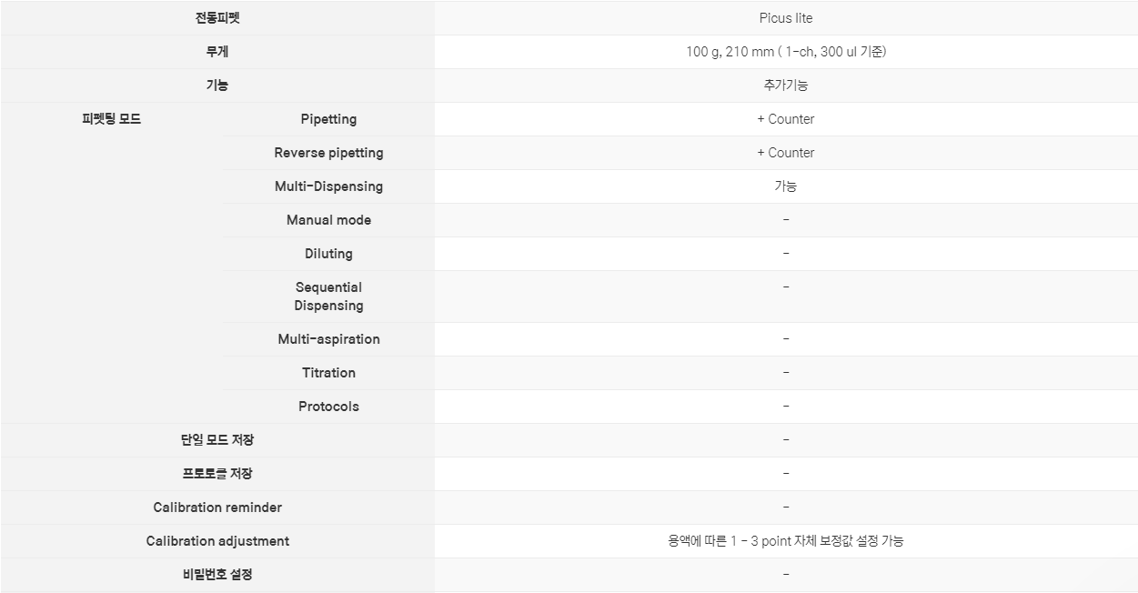Select the Calibration reminder label
This screenshot has width=1138, height=593.
pyautogui.click(x=217, y=508)
